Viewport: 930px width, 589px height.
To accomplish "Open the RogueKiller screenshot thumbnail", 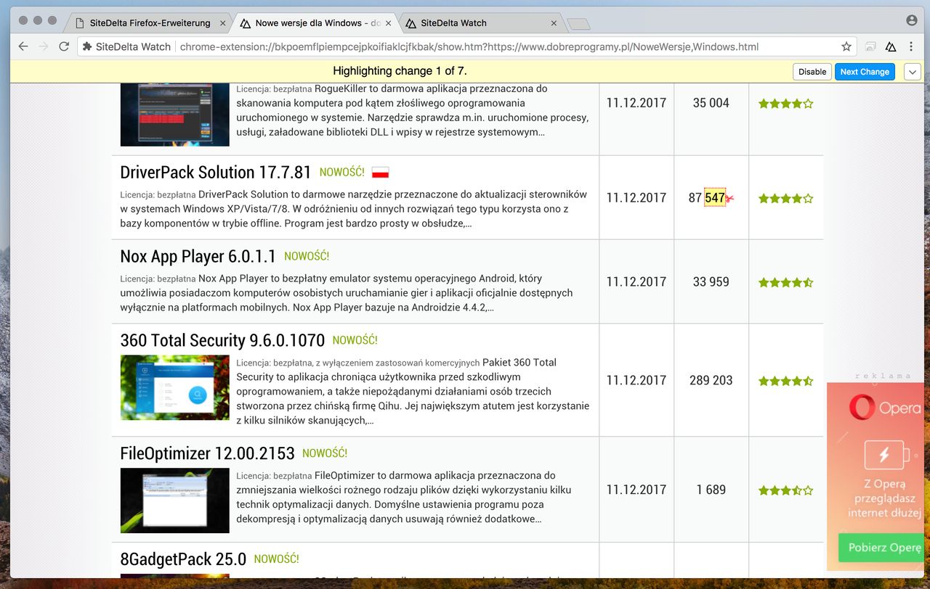I will point(175,115).
